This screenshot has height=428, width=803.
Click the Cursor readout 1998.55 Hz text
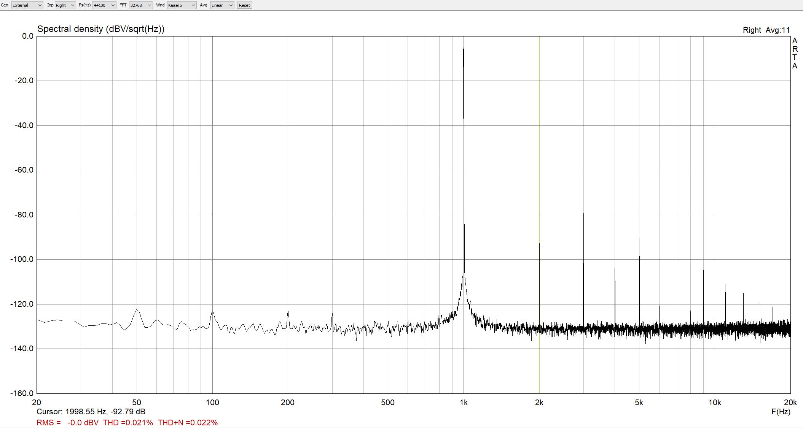91,412
